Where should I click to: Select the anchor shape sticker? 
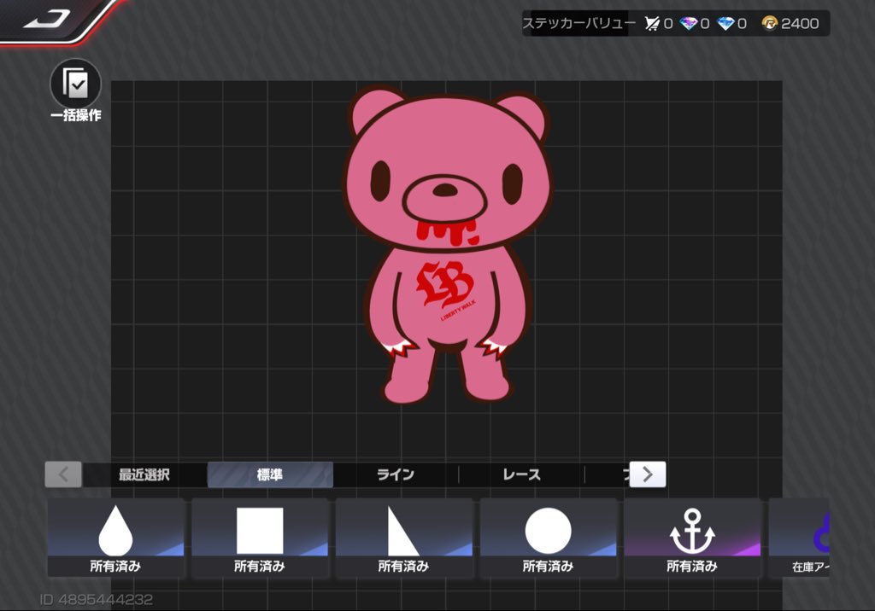pos(692,538)
